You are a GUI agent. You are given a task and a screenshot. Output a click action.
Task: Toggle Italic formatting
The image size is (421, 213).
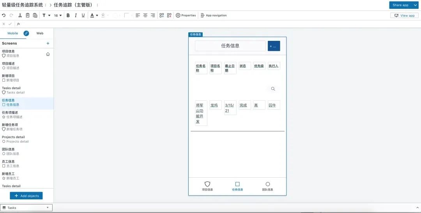[76, 16]
